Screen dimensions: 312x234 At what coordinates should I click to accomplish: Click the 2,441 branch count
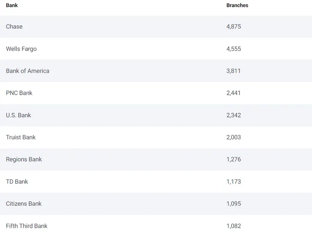pyautogui.click(x=234, y=93)
